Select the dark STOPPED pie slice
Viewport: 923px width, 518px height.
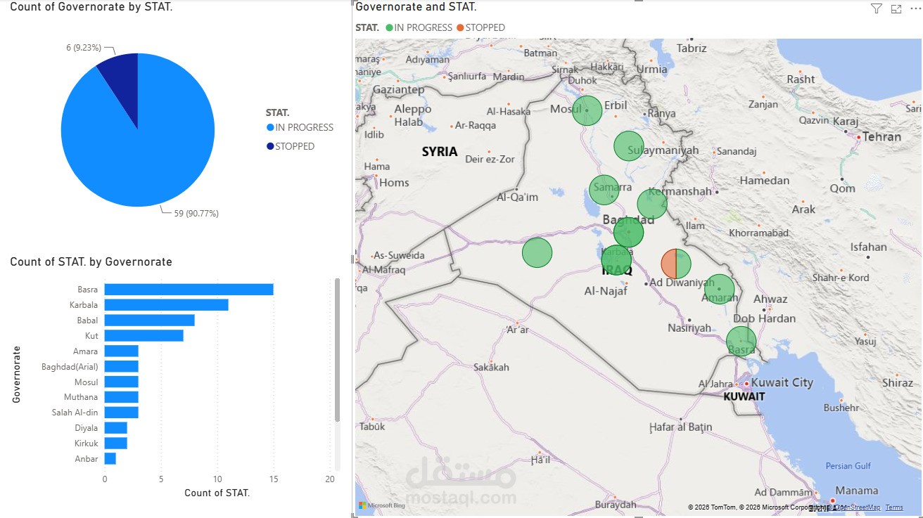pyautogui.click(x=121, y=83)
